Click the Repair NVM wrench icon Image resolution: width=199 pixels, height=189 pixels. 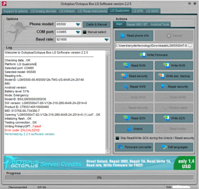pos(125,87)
